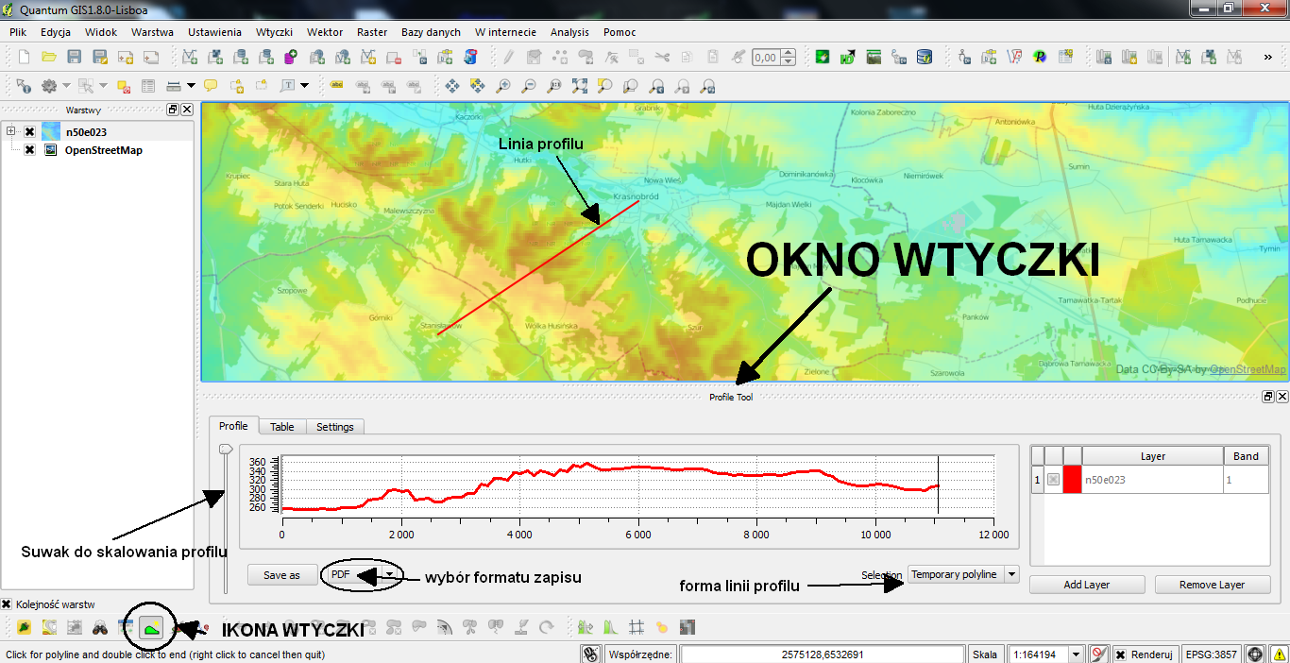The height and width of the screenshot is (663, 1290).
Task: Open the text annotation dropdown arrow
Action: pyautogui.click(x=304, y=85)
